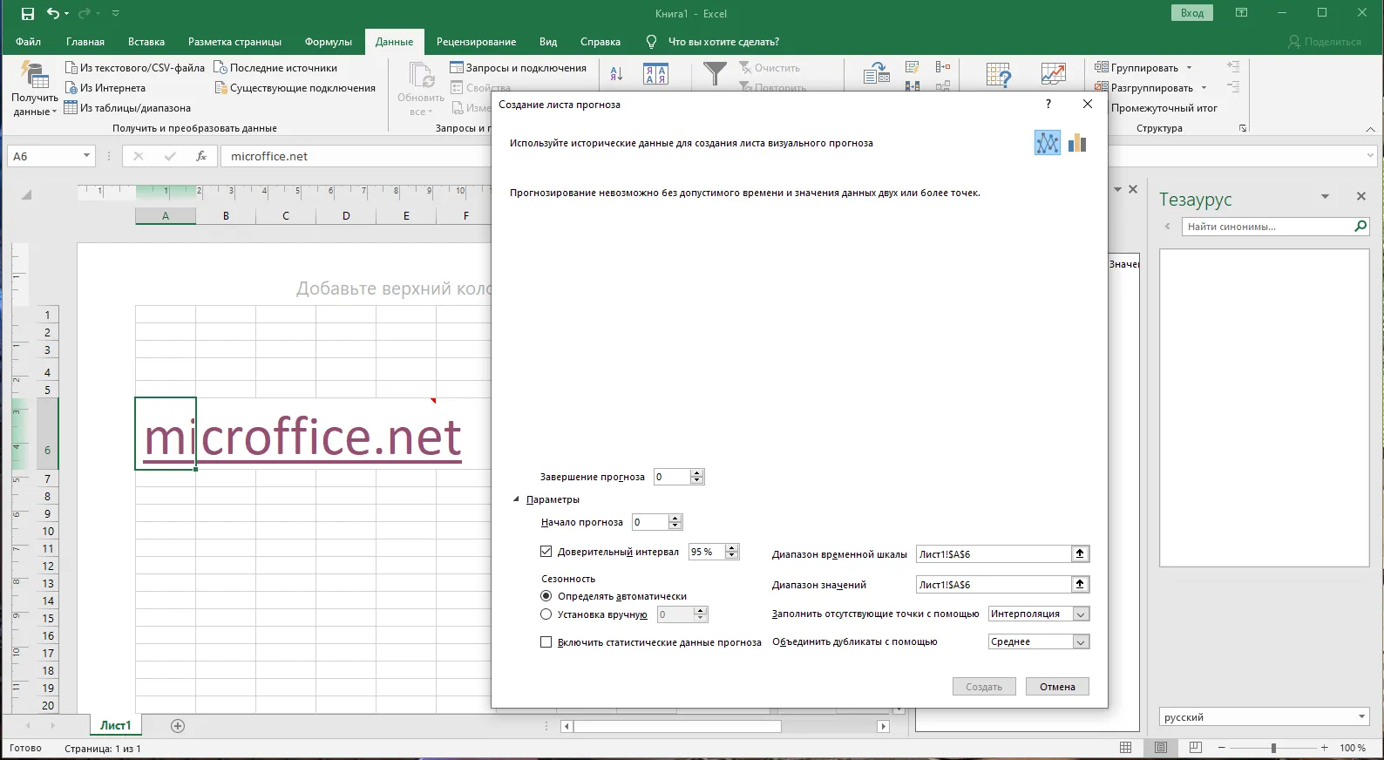Click the Отмена button in dialog
The width and height of the screenshot is (1384, 760).
click(x=1057, y=687)
